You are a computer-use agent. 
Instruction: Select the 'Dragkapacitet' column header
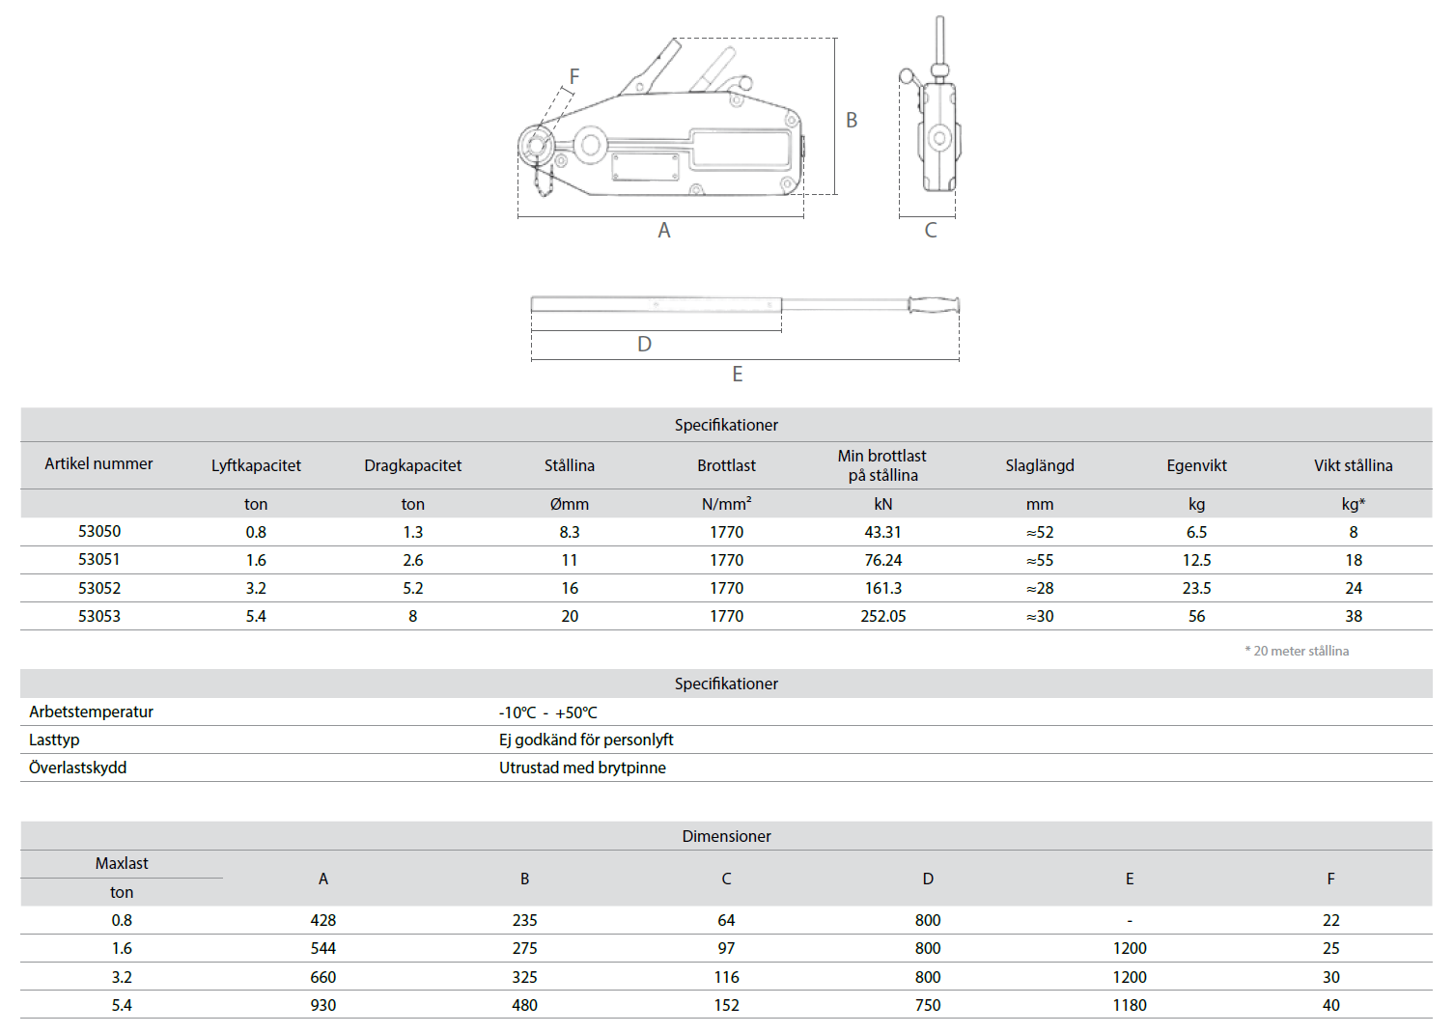click(413, 465)
